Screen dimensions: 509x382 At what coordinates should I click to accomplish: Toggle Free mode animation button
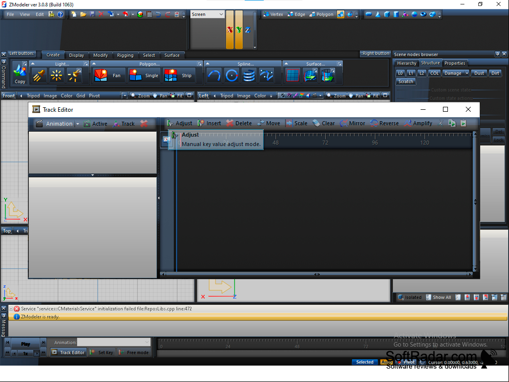point(134,352)
